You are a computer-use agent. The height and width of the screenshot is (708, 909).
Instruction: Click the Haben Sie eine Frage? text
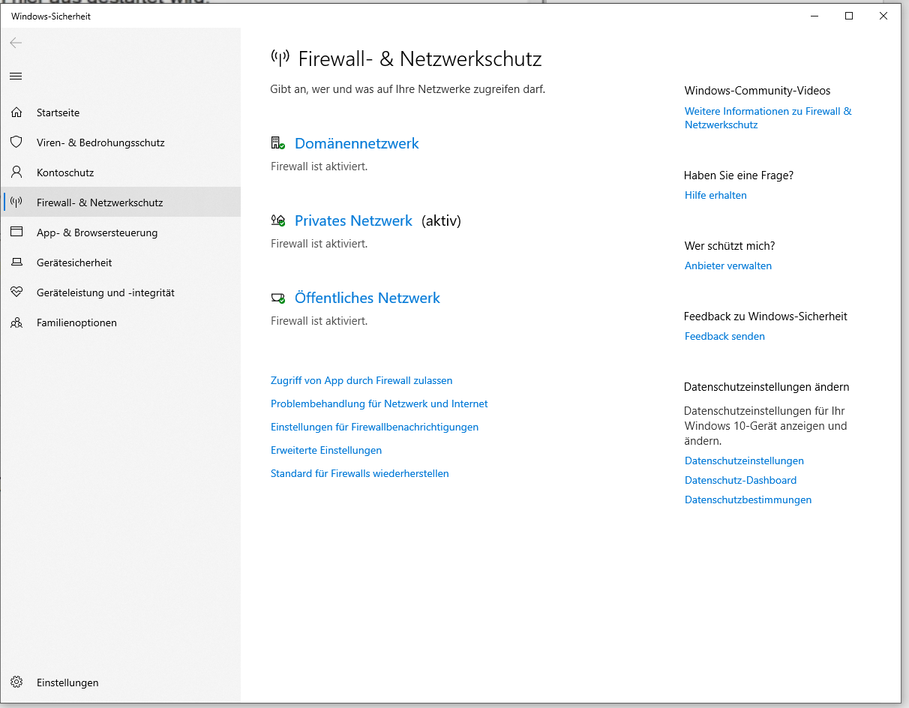point(739,175)
